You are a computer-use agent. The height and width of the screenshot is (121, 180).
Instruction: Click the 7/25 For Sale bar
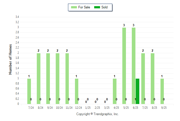pyautogui.click(x=143, y=78)
